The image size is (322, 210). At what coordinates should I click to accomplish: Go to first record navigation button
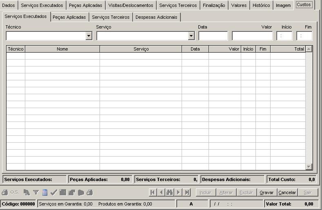153,192
